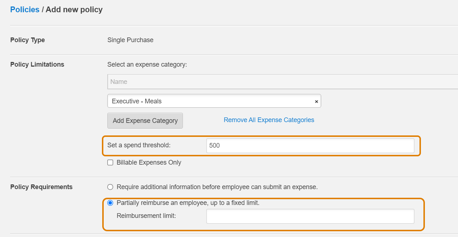Click the Reimbursement limit input field
This screenshot has width=458, height=237.
(310, 216)
